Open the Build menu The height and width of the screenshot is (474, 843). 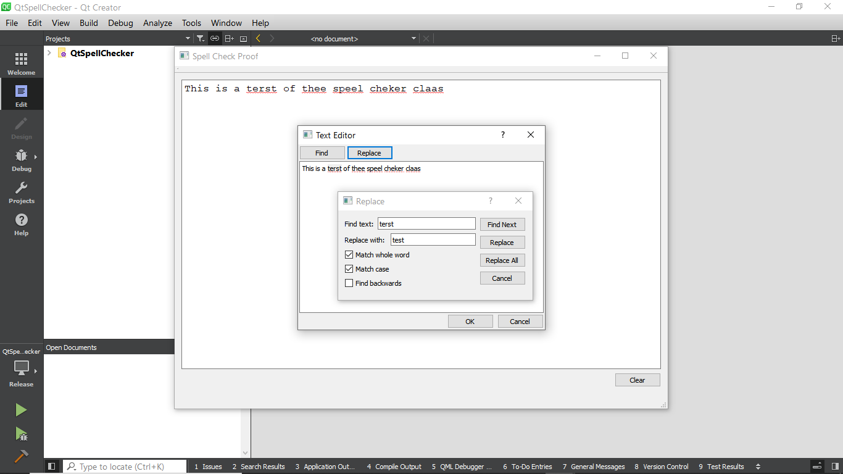pyautogui.click(x=88, y=23)
